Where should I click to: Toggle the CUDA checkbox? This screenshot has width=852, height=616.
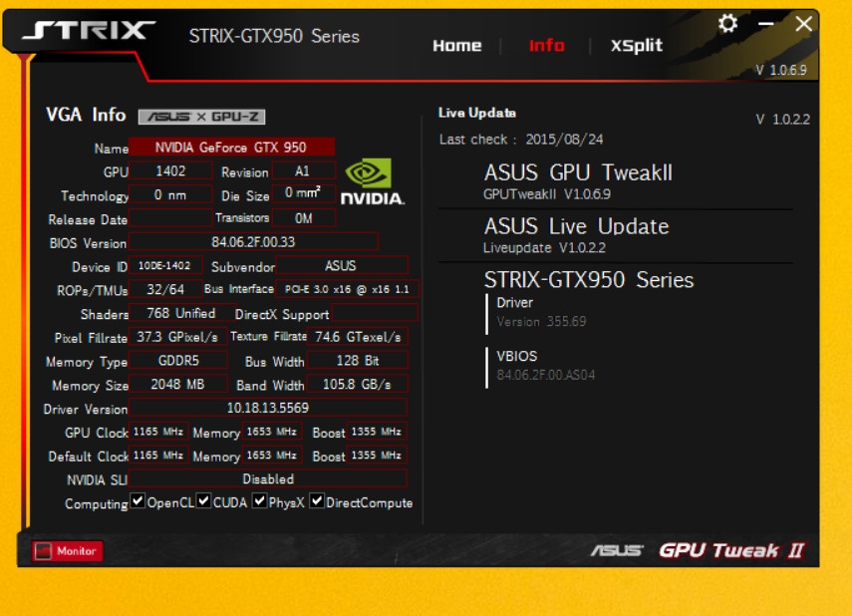[x=203, y=500]
